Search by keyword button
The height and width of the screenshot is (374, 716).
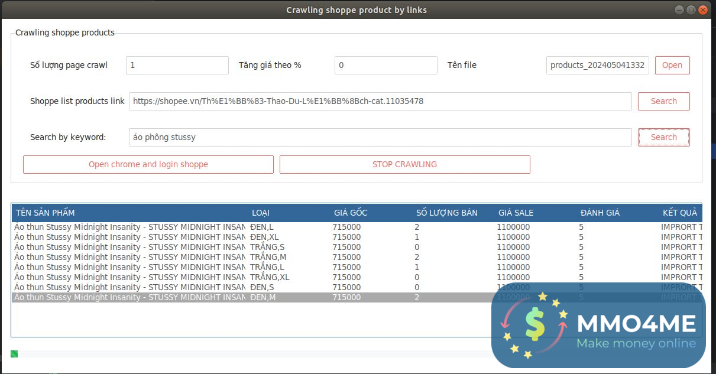pos(663,137)
